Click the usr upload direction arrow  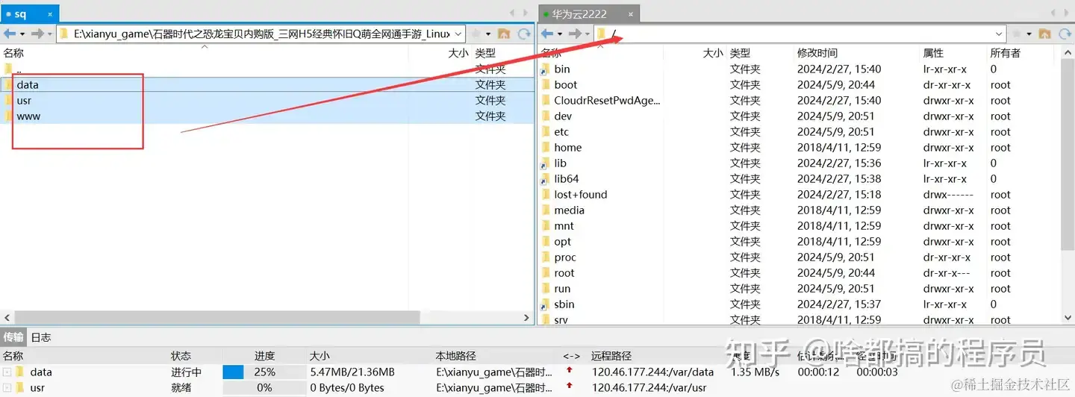pyautogui.click(x=570, y=387)
